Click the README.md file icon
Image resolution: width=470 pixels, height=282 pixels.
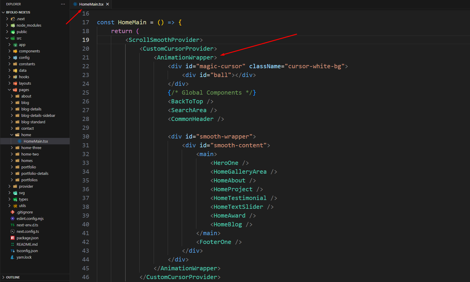(x=13, y=244)
